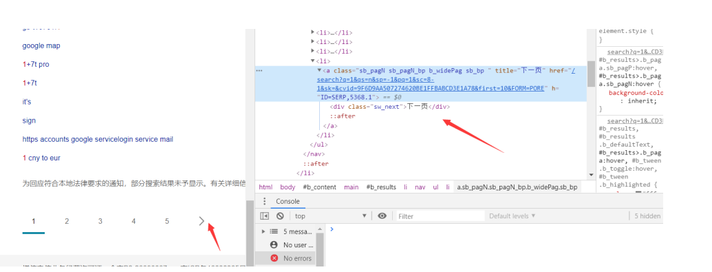Select #b_results in the DOM breadcrumb
Screen dimensions: 712x272
click(x=381, y=187)
